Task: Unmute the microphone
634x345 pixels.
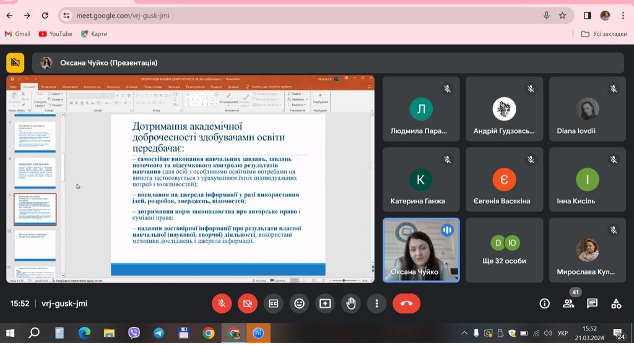Action: 222,303
